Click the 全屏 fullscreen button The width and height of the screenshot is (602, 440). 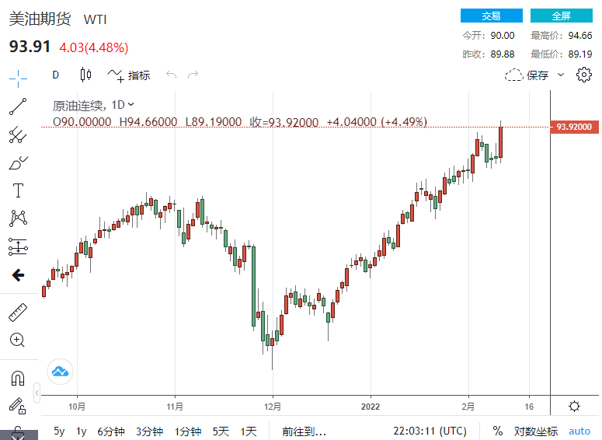[x=561, y=16]
